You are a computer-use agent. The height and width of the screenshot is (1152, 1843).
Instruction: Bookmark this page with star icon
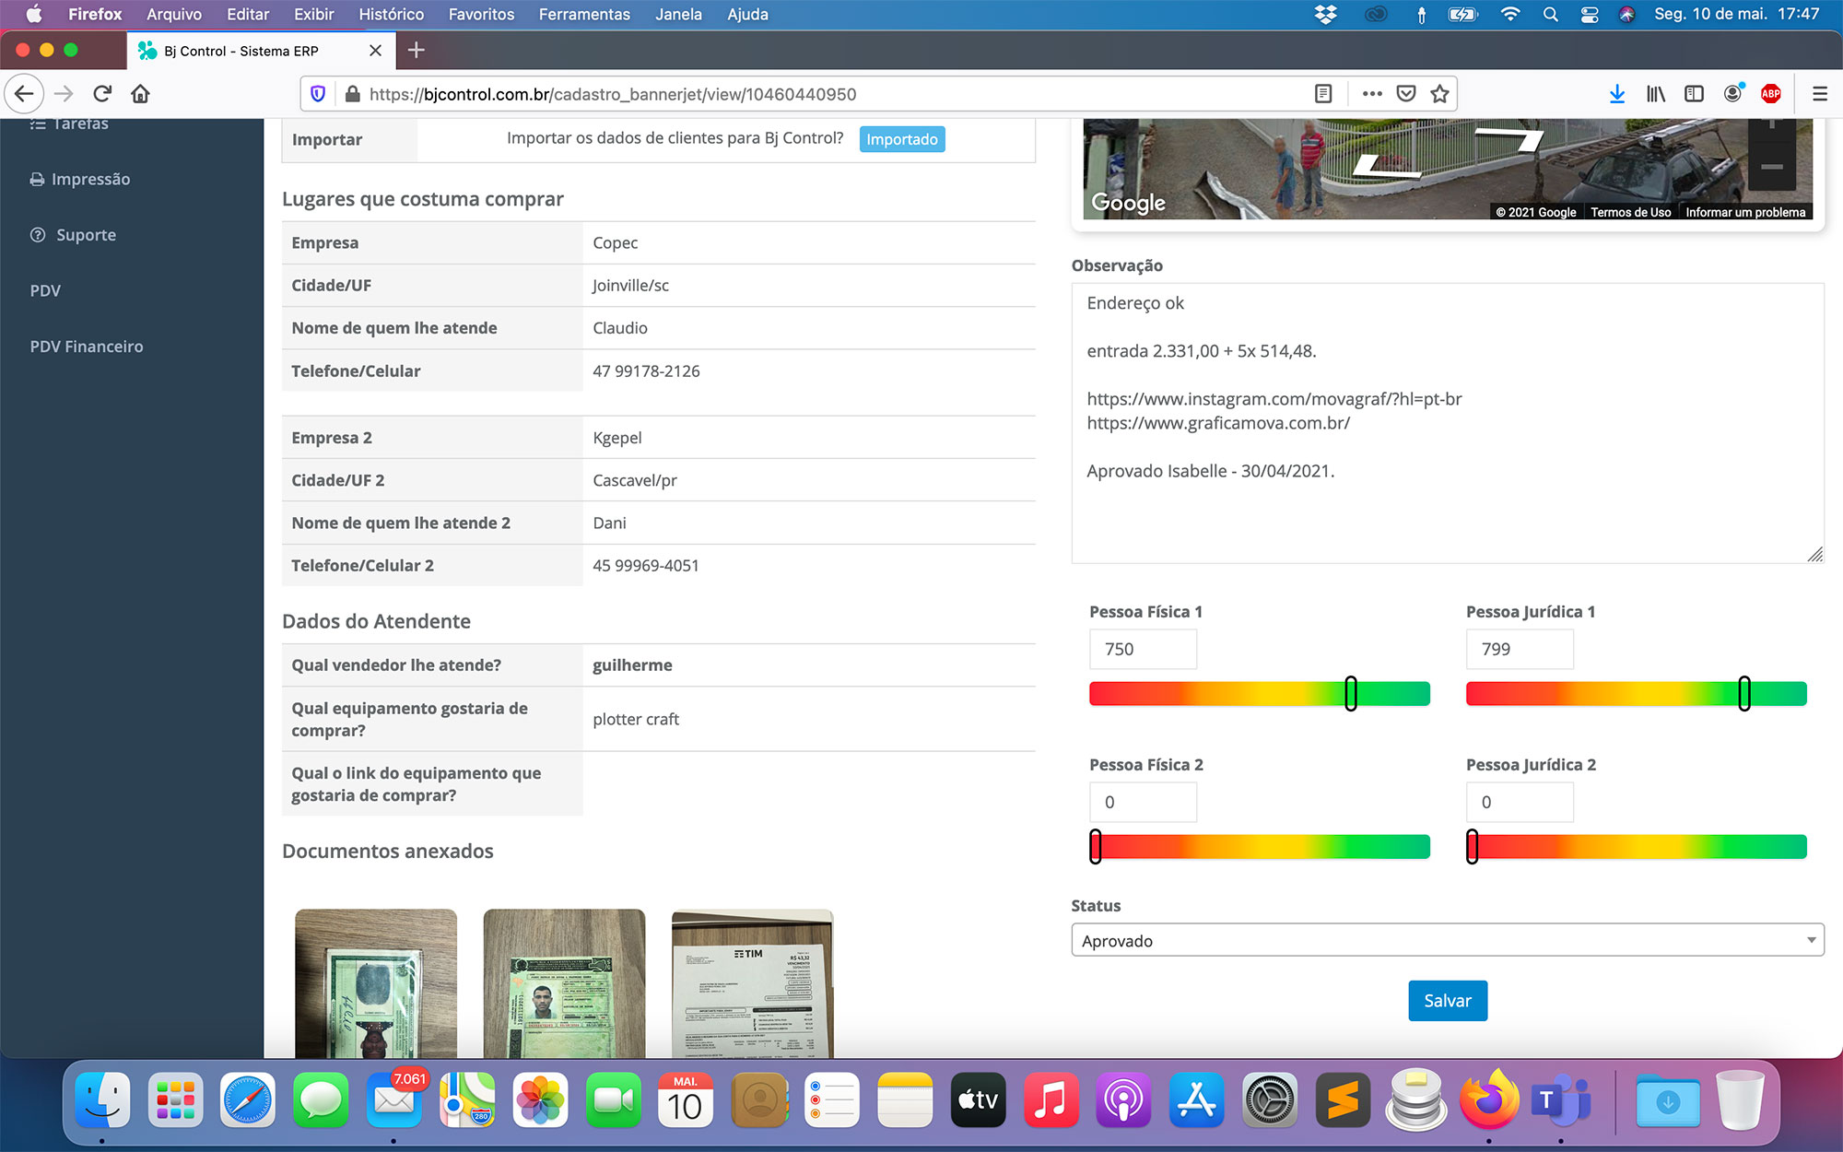(x=1439, y=94)
